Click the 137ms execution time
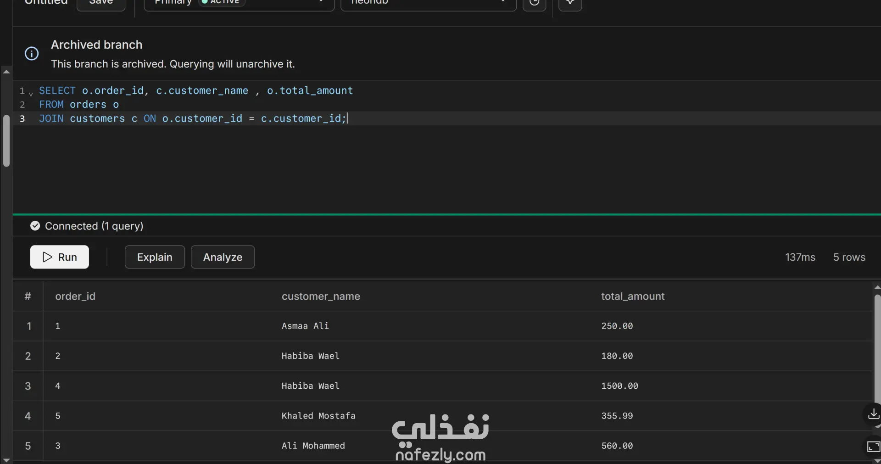Viewport: 881px width, 464px height. [800, 257]
